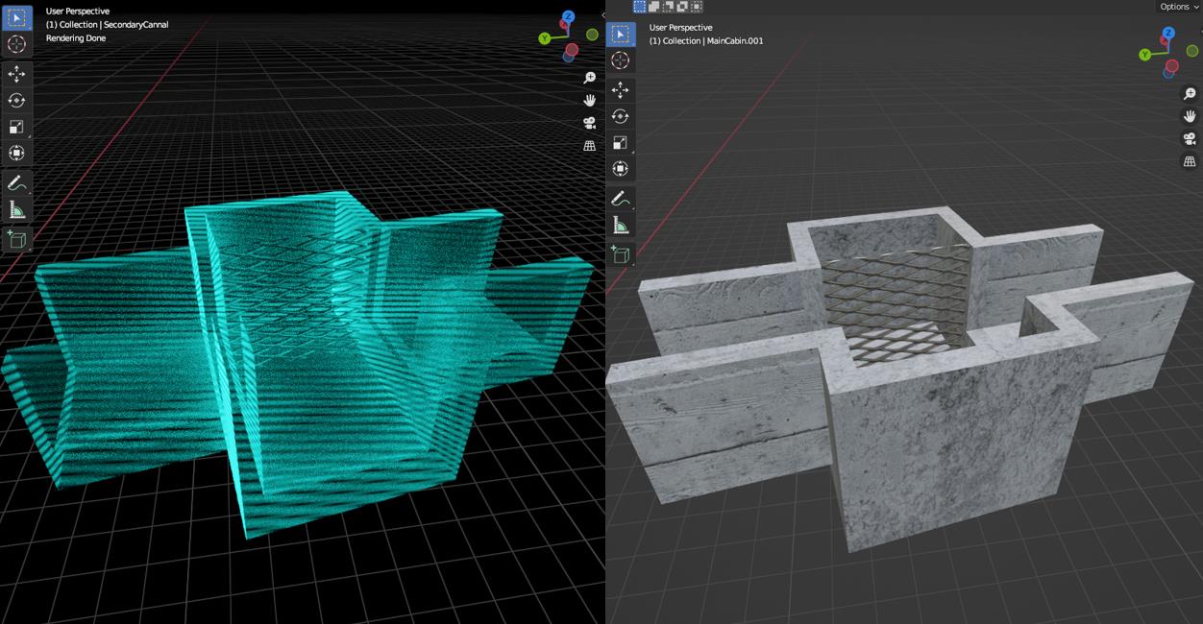Screen dimensions: 1203x624
Task: Select the Scale tool in left viewport
Action: coord(16,127)
